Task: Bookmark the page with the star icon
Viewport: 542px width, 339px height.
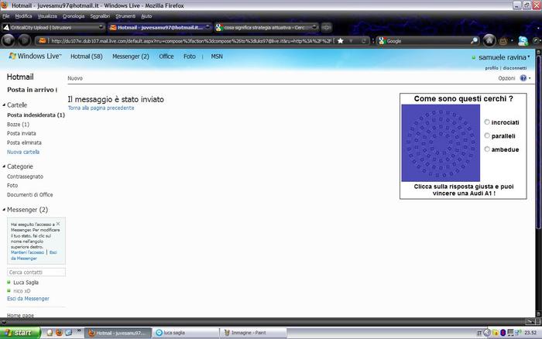Action: (x=341, y=41)
